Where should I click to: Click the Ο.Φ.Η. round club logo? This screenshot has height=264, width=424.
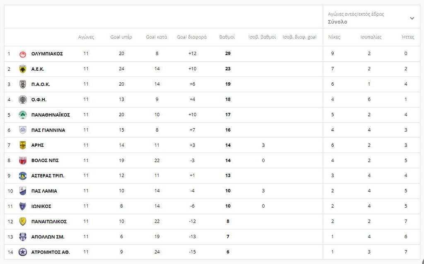click(23, 100)
